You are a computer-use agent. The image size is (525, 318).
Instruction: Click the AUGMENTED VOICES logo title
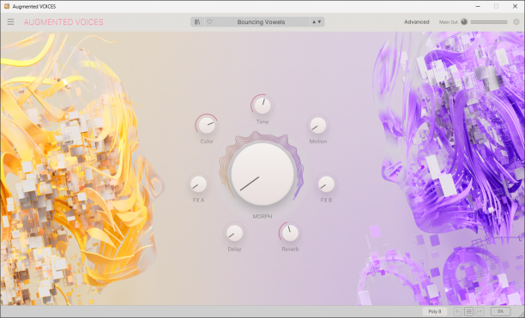point(63,22)
